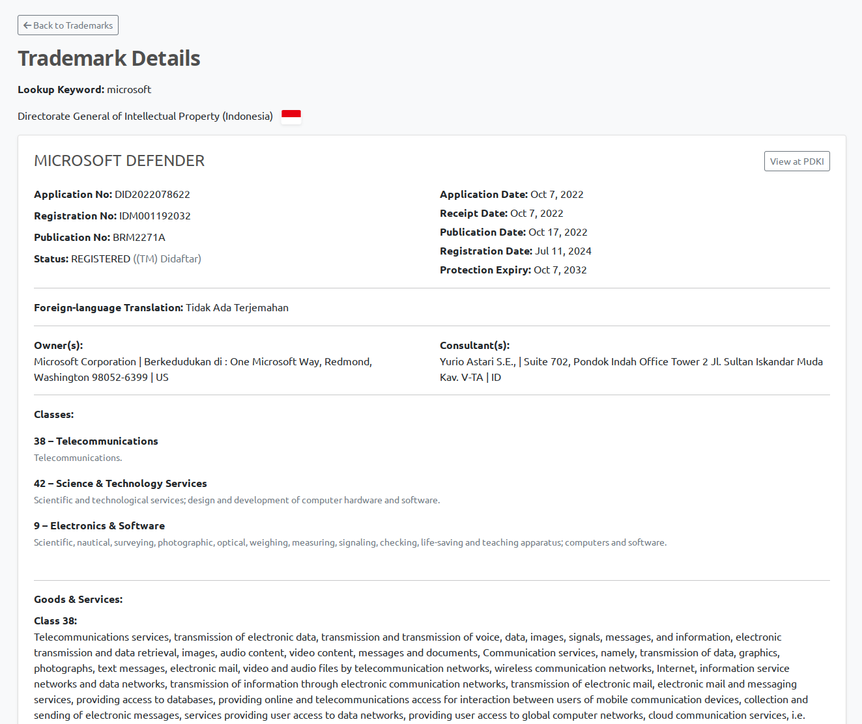Click class heading 9 – Electronics & Software

pyautogui.click(x=99, y=526)
